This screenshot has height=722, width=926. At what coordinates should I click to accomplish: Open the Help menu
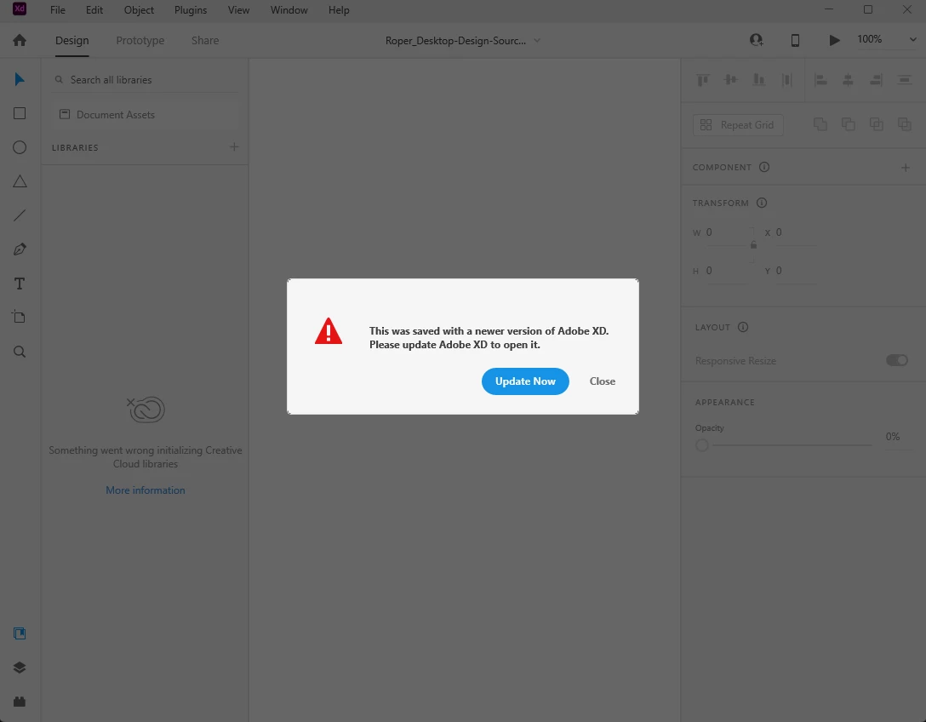pos(339,10)
